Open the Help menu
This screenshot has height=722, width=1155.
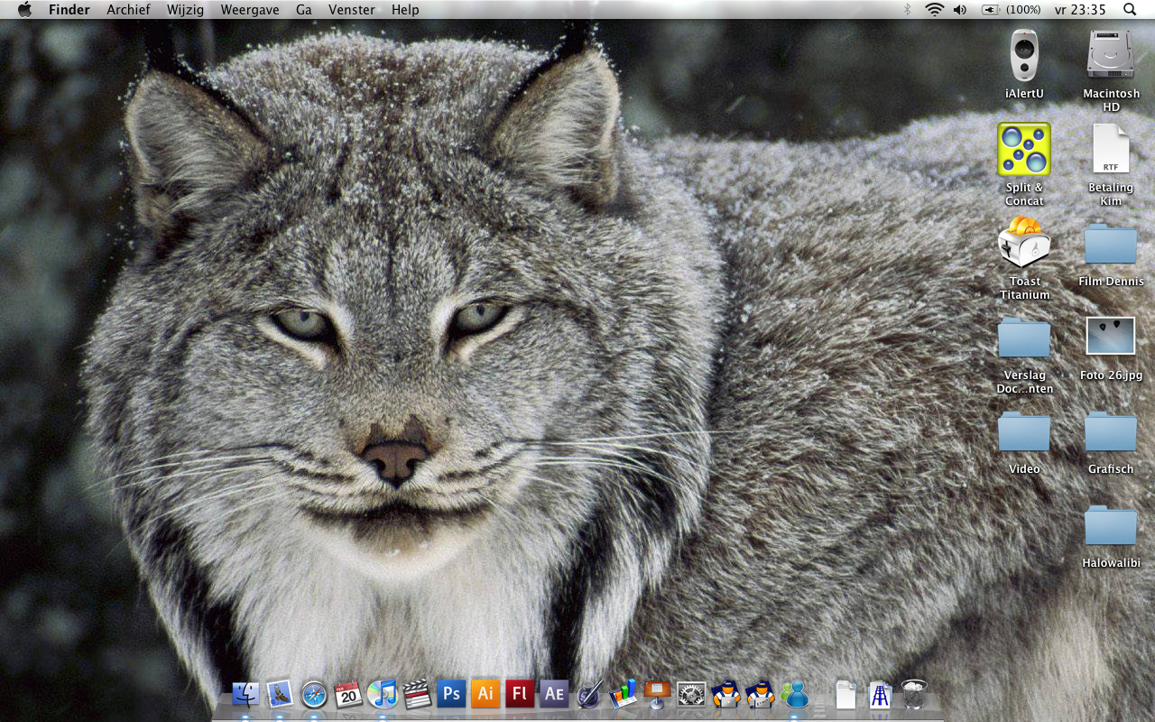(405, 9)
